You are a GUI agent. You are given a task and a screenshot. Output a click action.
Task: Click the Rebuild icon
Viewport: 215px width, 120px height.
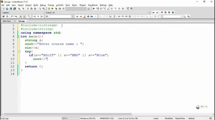pyautogui.click(x=60, y=9)
